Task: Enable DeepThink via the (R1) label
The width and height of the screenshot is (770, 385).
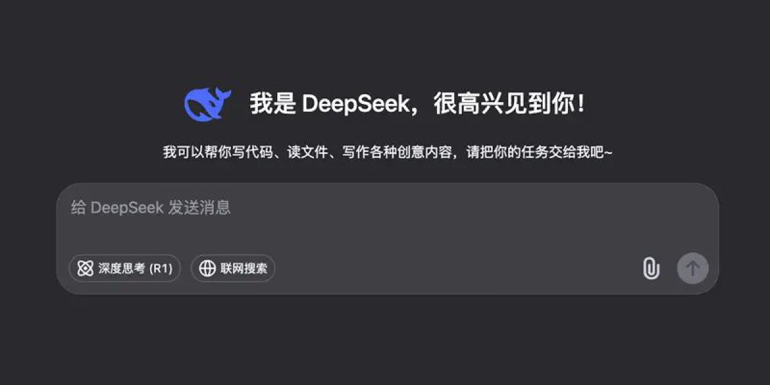Action: point(161,269)
